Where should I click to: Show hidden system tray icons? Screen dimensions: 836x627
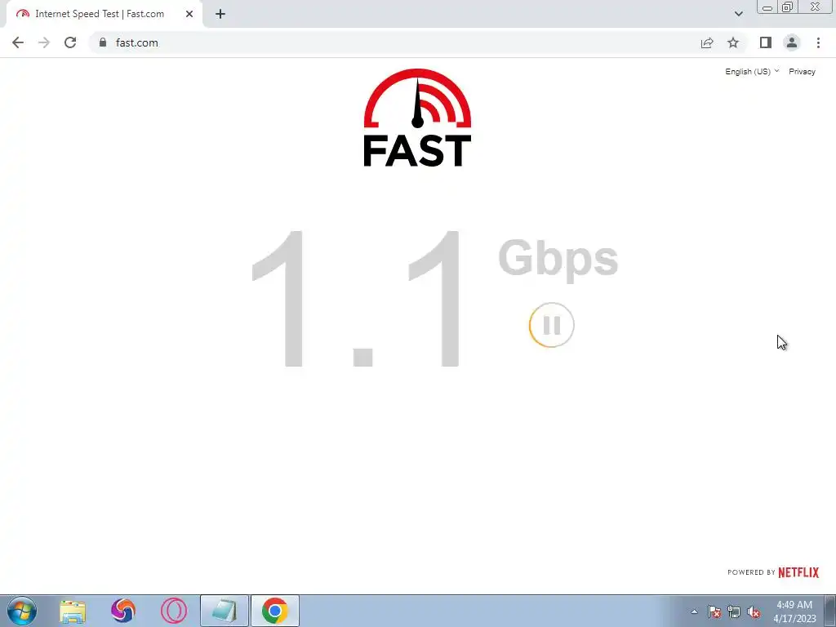coord(694,611)
